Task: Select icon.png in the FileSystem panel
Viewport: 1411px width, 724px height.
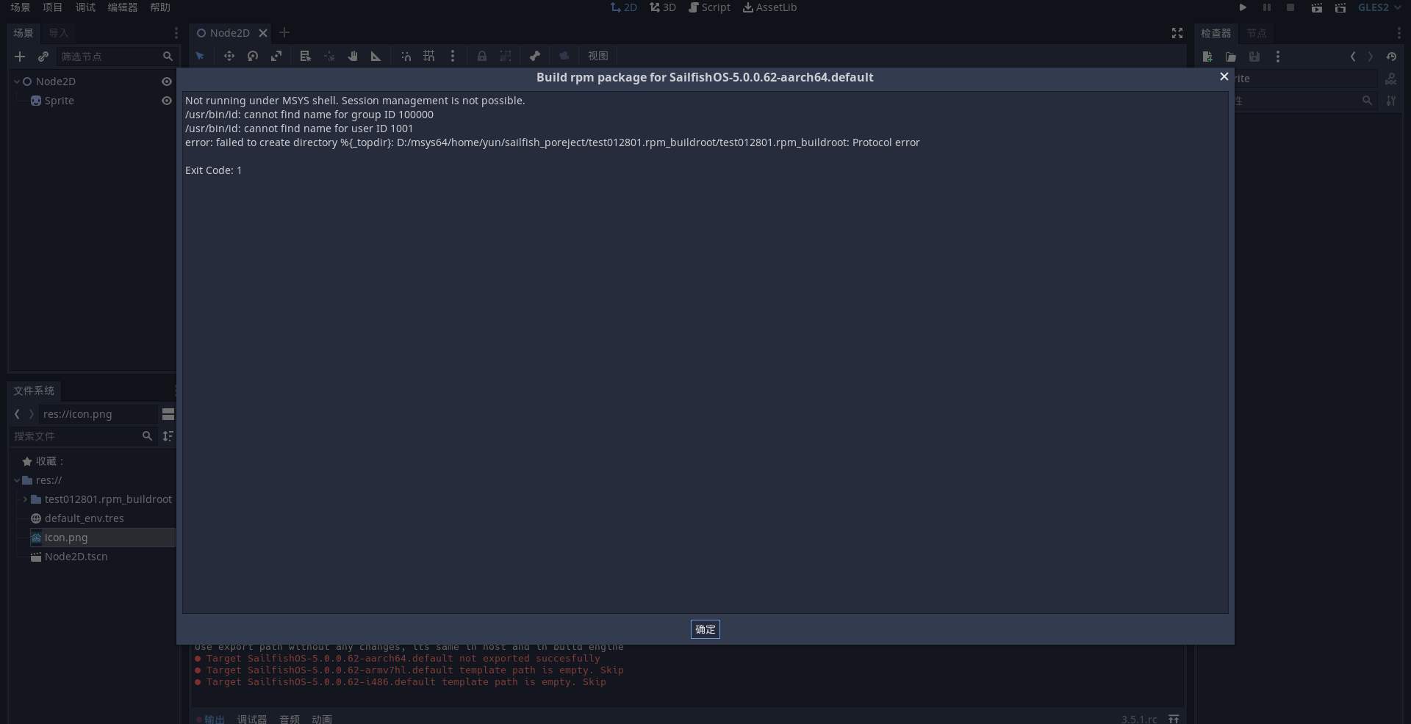Action: [66, 537]
